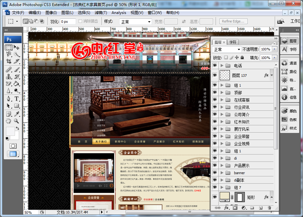Expand the 顶部 layer group
This screenshot has width=303, height=217.
222,93
